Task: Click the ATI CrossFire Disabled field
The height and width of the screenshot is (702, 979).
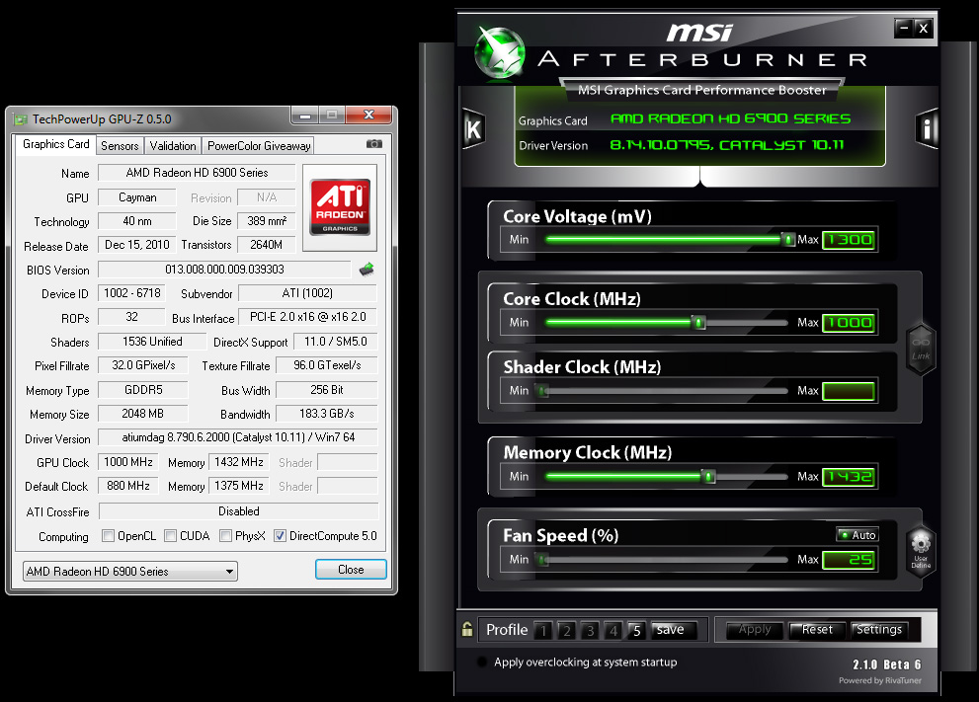Action: pyautogui.click(x=238, y=511)
